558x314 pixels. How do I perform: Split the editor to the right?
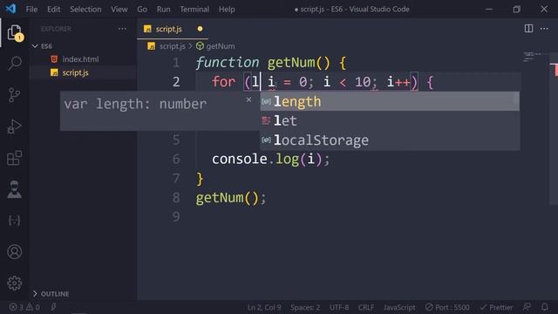click(x=528, y=29)
